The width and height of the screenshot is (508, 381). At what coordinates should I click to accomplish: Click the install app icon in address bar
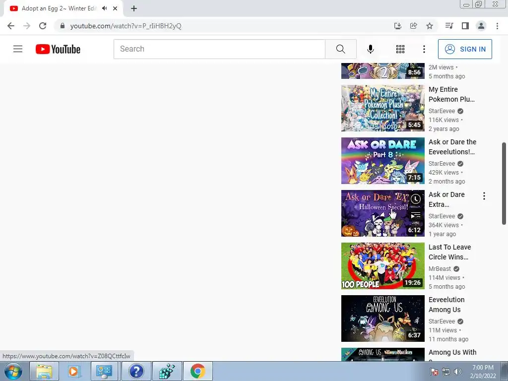397,26
